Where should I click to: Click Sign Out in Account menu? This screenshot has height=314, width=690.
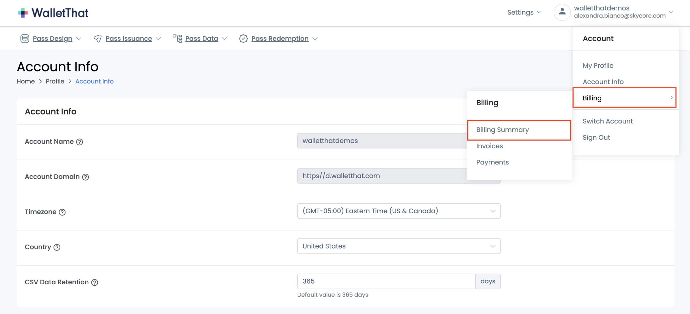coord(596,137)
